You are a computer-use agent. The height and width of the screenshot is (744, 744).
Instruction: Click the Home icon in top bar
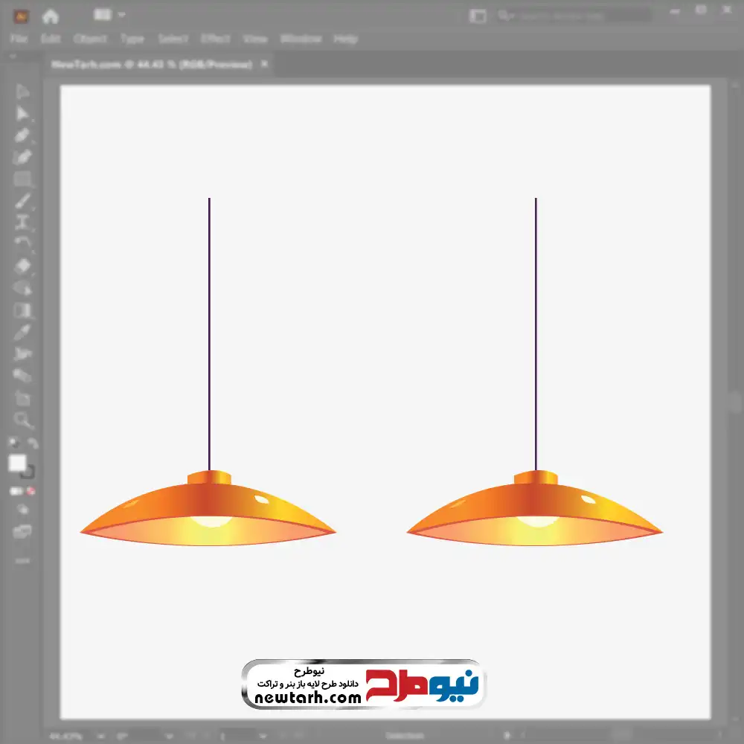50,16
